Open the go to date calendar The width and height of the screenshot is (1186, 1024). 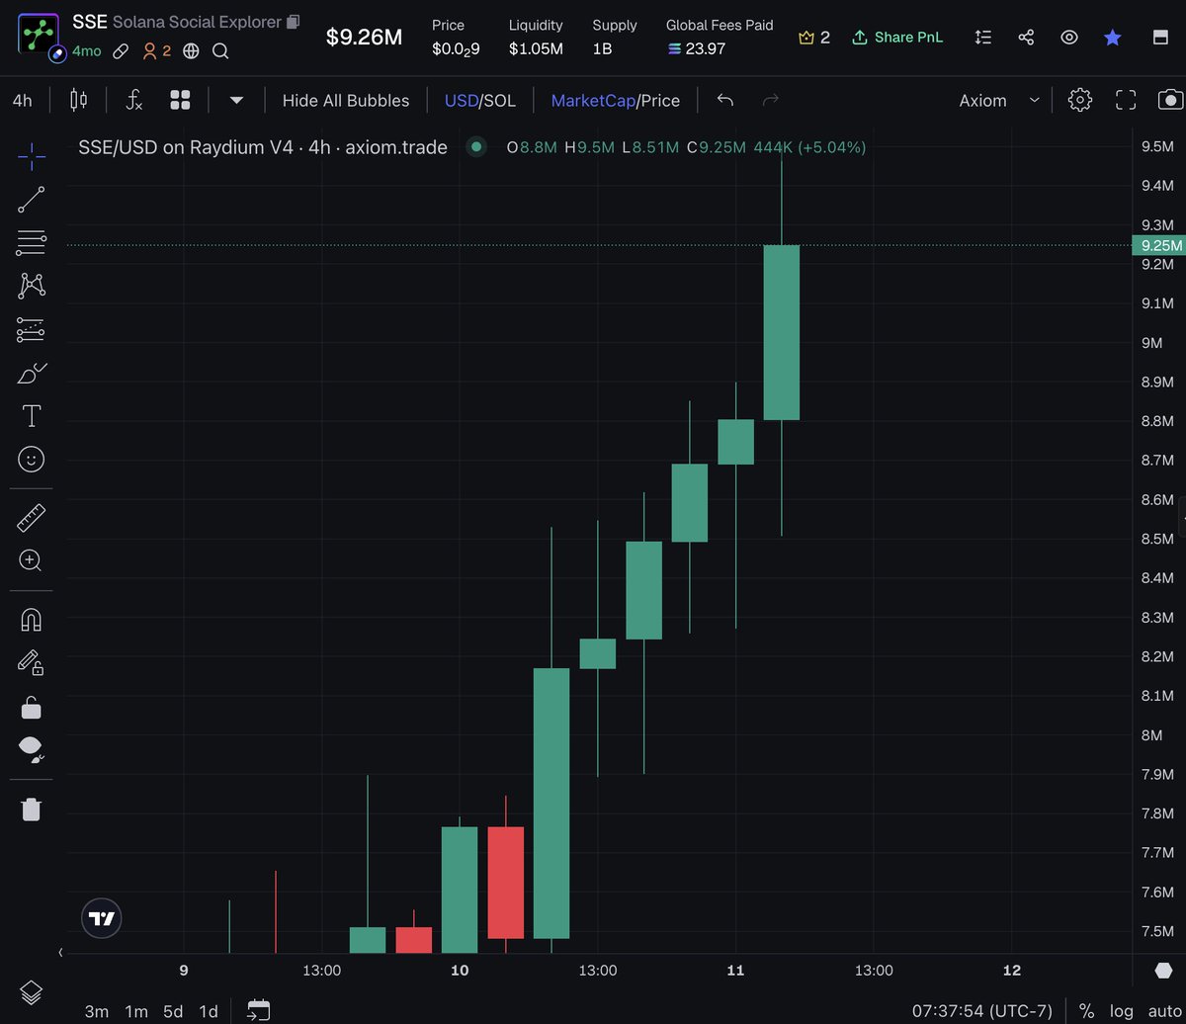tap(258, 1010)
